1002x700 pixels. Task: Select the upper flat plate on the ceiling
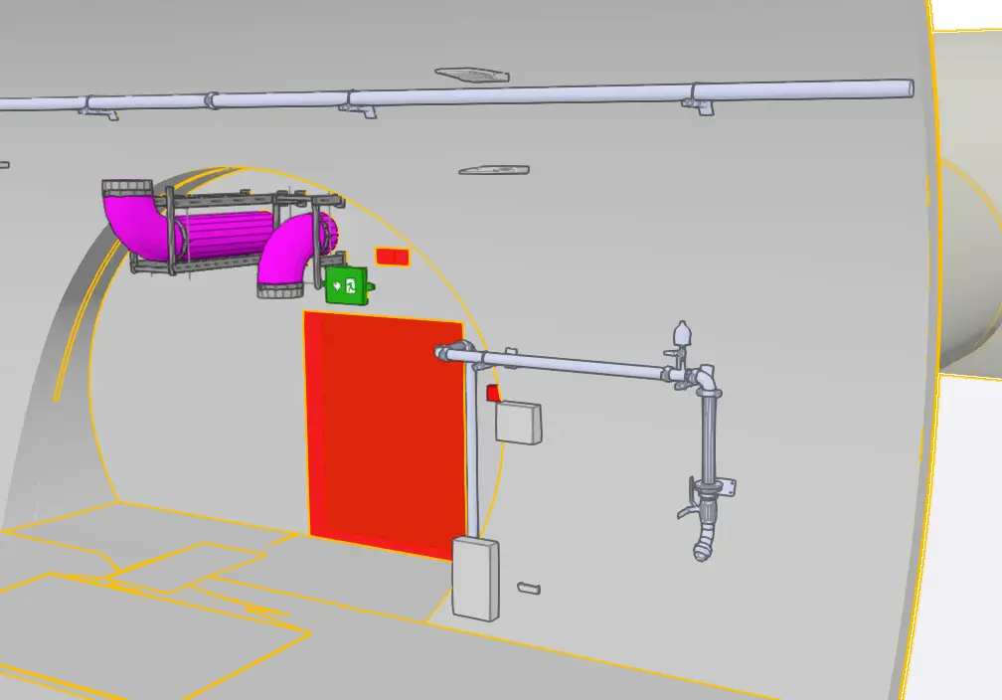tap(472, 74)
